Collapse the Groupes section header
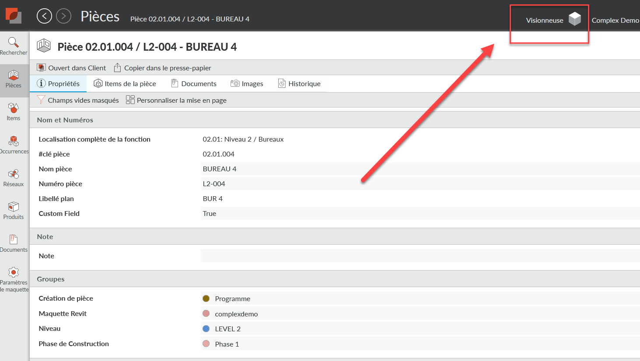 (51, 279)
